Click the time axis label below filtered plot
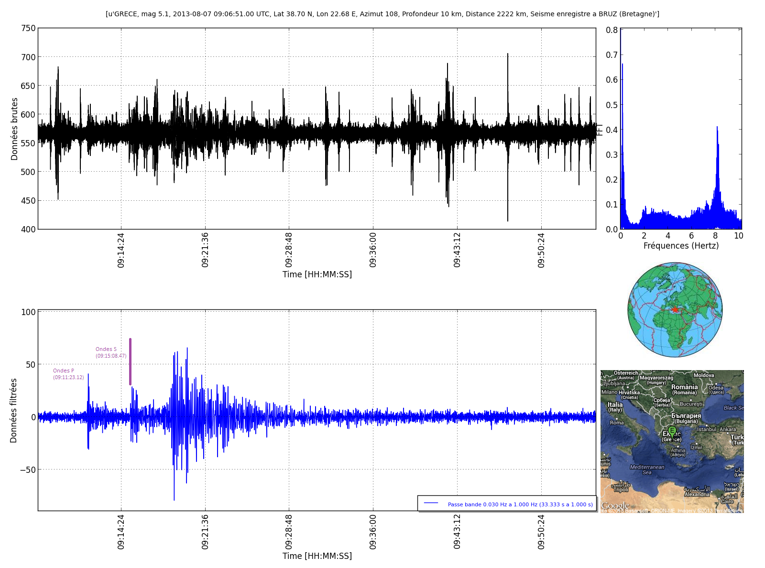The width and height of the screenshot is (765, 568). tap(317, 556)
